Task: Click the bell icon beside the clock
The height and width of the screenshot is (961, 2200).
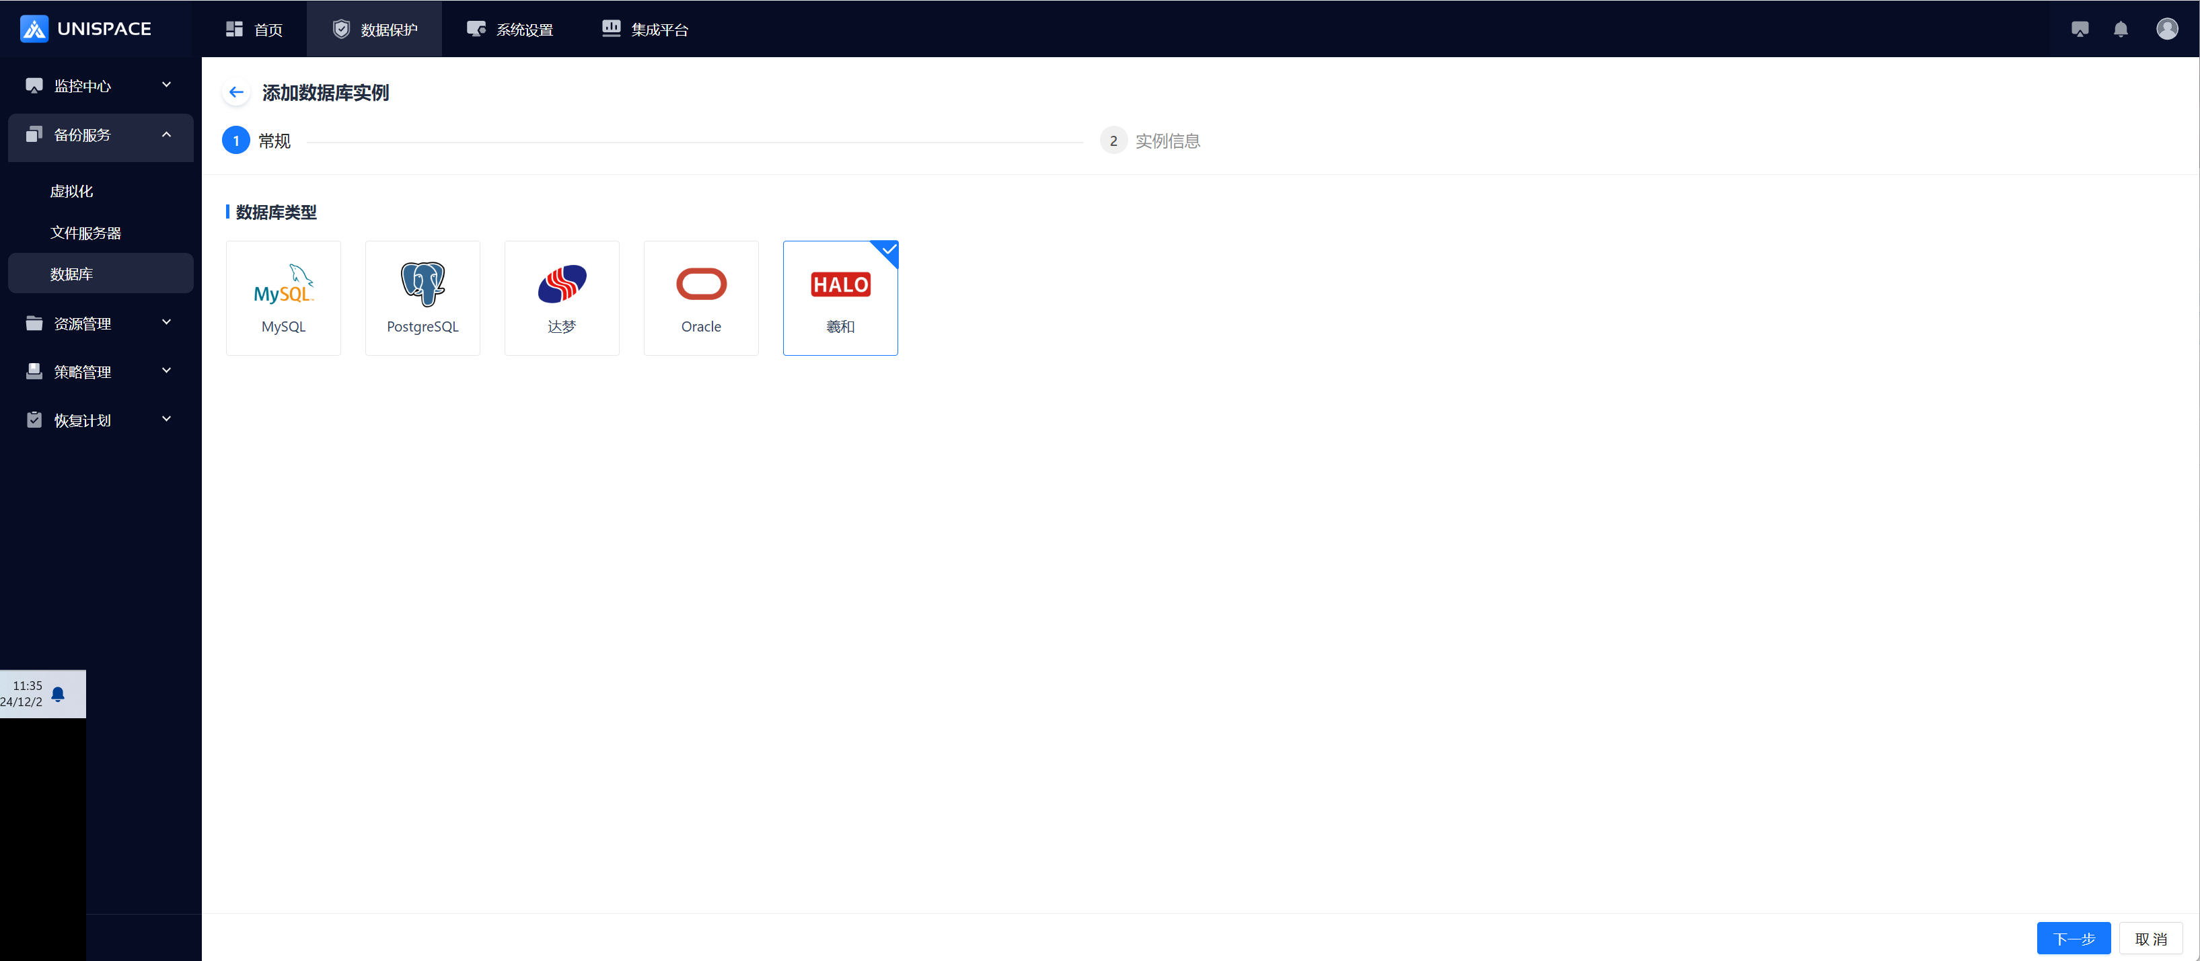Action: 58,694
